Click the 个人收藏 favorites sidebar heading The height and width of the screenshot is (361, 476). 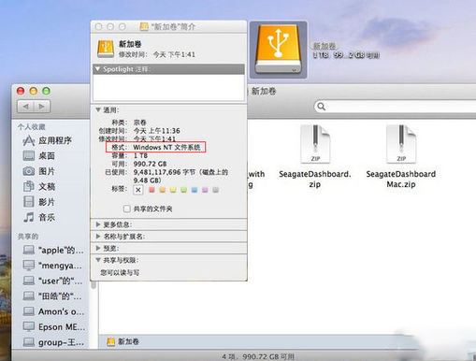(x=31, y=126)
